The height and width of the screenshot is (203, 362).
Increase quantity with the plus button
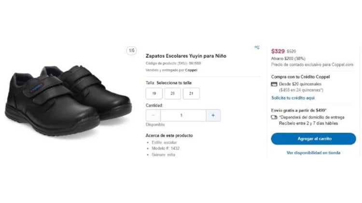pos(213,115)
